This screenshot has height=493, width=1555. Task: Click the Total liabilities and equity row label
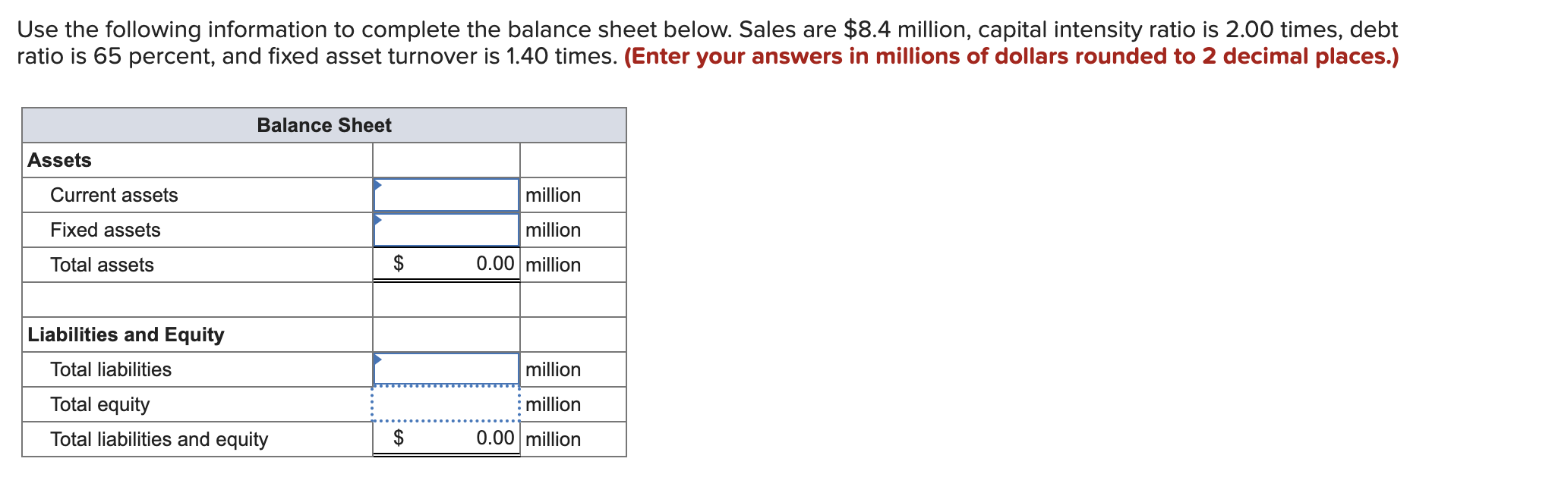[x=159, y=438]
